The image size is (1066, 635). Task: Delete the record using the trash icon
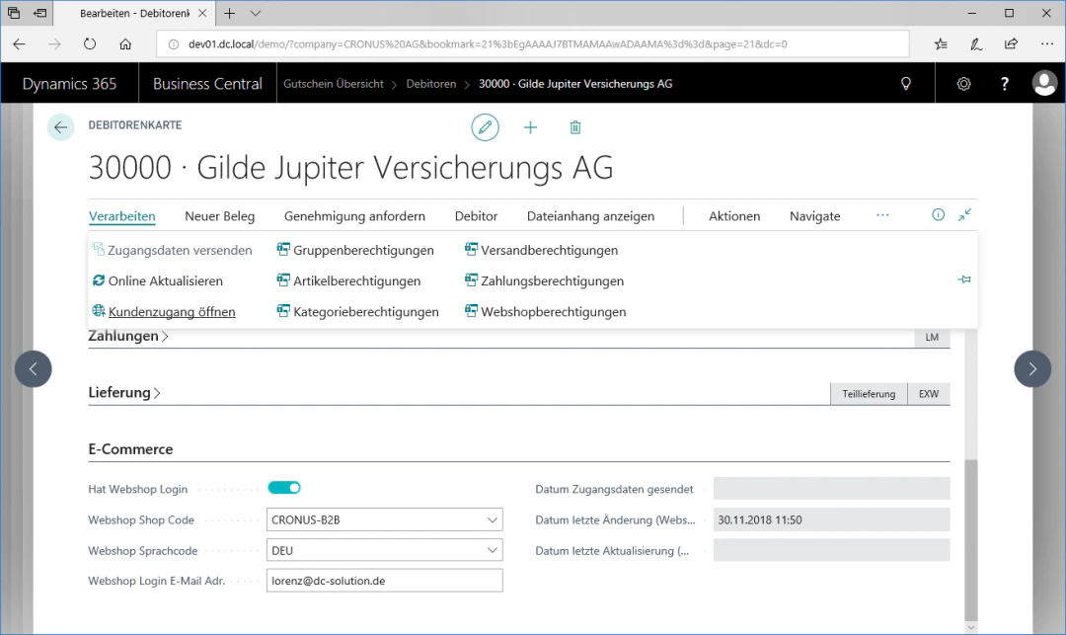click(x=575, y=127)
